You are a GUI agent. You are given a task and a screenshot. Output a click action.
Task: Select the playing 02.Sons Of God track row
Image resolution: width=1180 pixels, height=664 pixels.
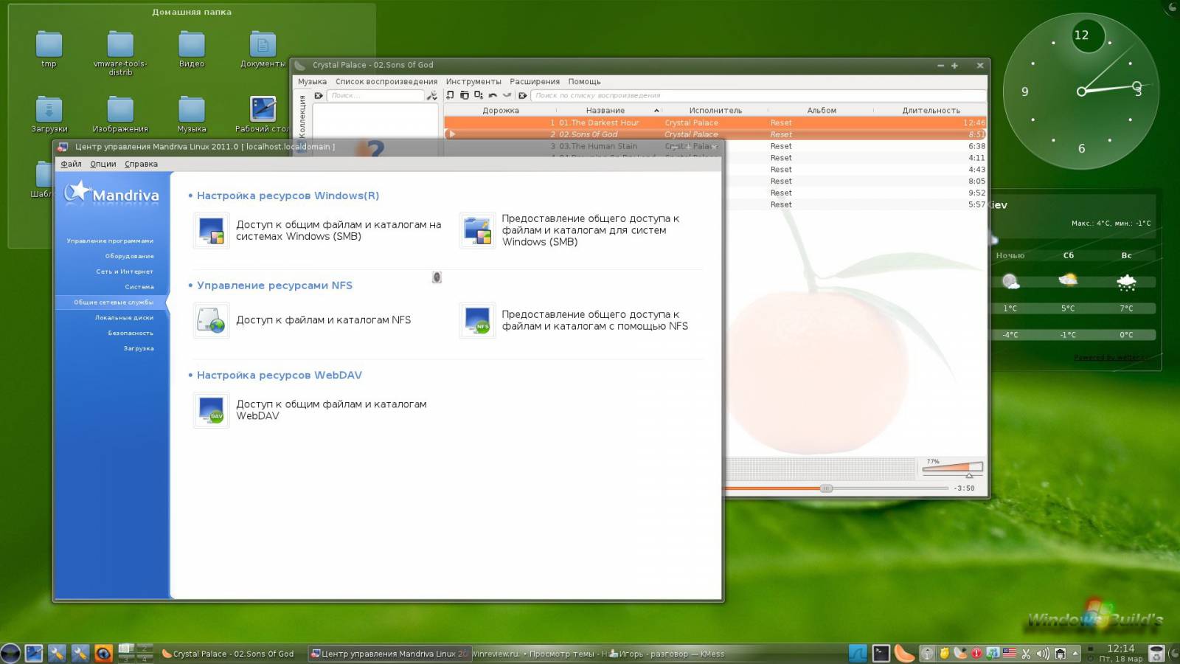click(x=715, y=134)
